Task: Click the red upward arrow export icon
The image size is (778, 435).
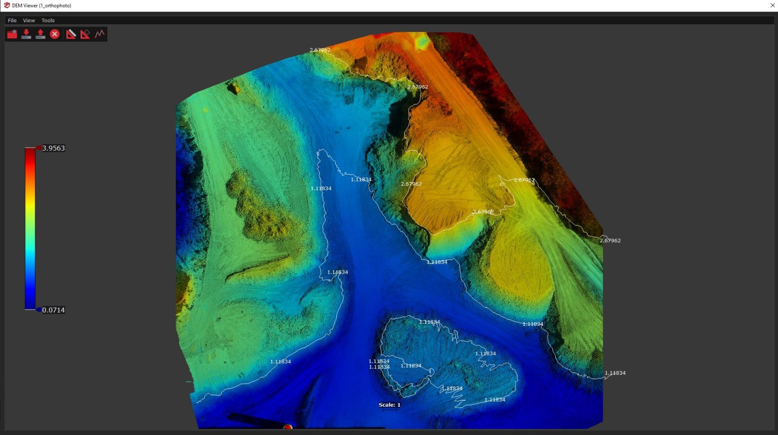Action: [41, 34]
